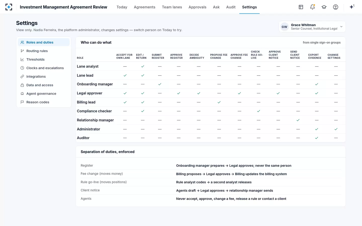Screen dimensions: 362x226
Task: Open Thresholds settings
Action: tap(44, 60)
